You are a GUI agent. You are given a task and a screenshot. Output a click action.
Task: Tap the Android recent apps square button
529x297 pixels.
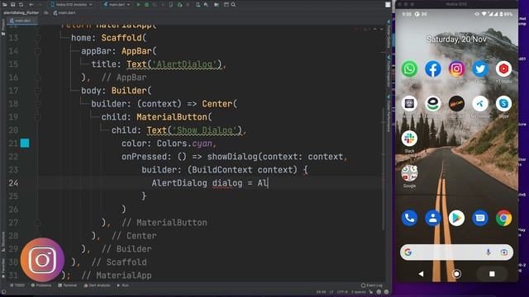point(492,274)
